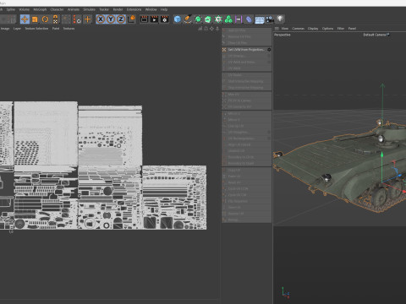
Task: Click the purple Field icon
Action: click(x=239, y=19)
